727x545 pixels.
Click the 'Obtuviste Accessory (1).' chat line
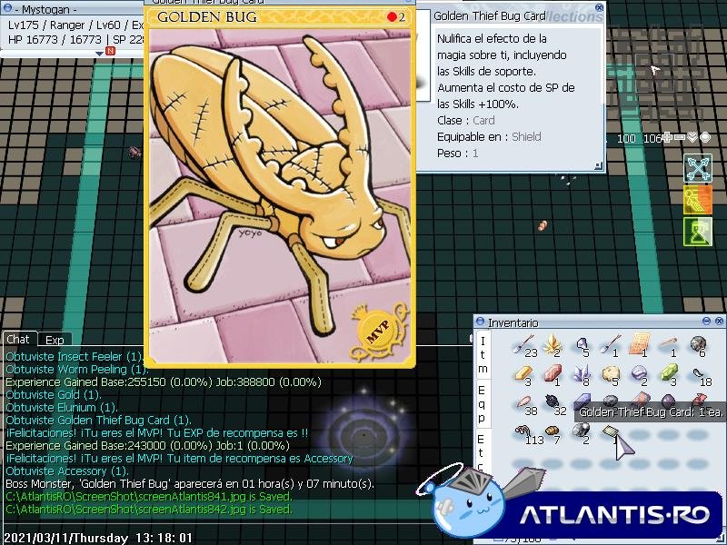click(66, 471)
